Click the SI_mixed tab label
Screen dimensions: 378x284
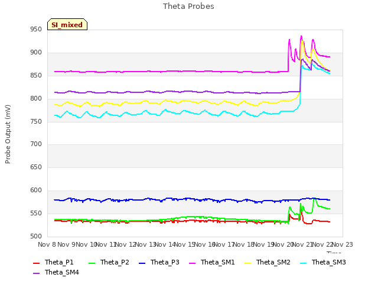67,25
